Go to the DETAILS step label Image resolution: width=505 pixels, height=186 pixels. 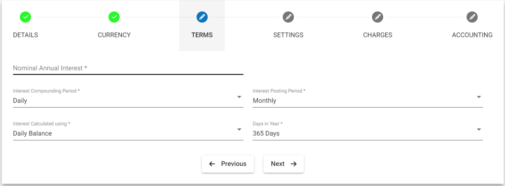(26, 35)
